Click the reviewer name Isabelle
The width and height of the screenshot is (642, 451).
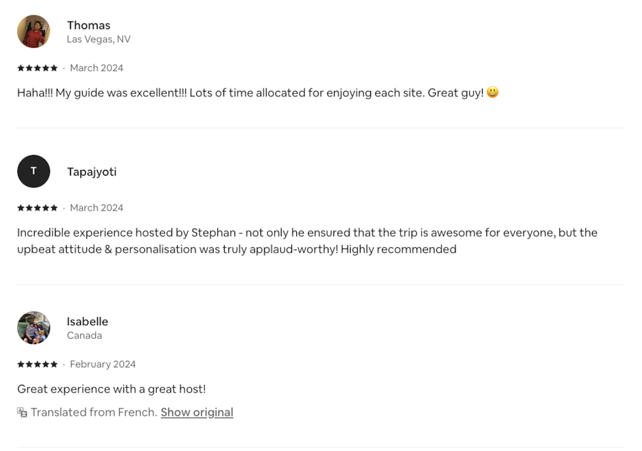87,321
